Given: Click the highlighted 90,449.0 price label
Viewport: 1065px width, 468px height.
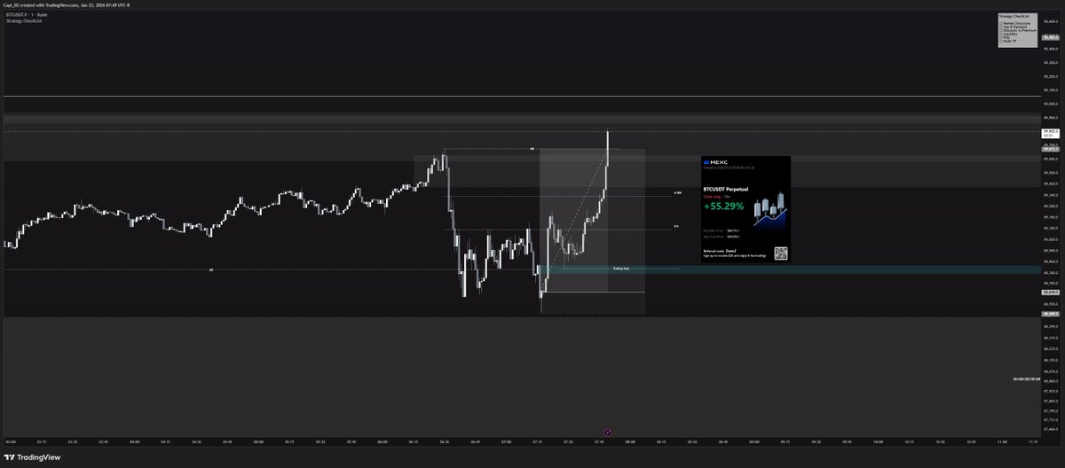Looking at the screenshot, I should (x=1051, y=37).
